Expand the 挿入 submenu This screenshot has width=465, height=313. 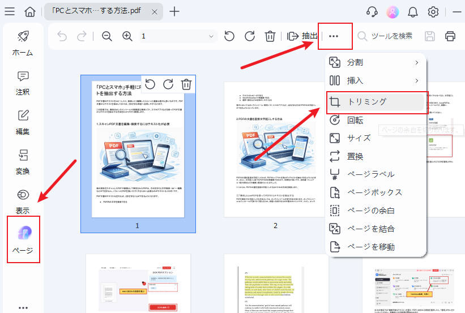(x=376, y=80)
